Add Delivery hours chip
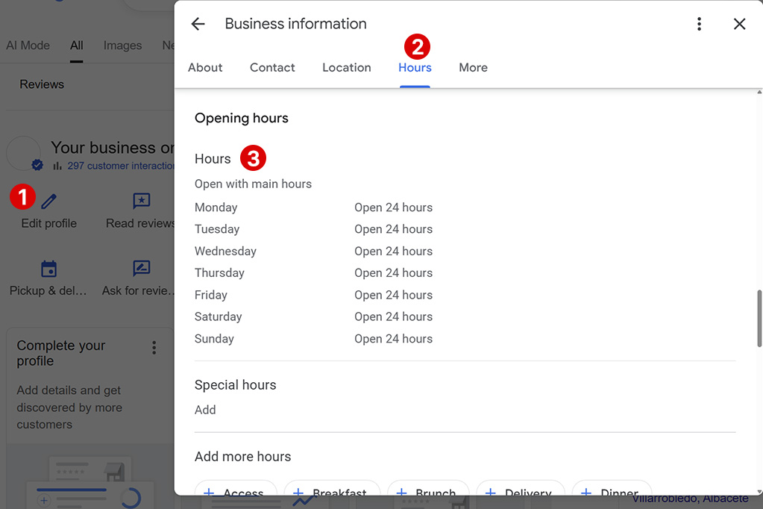This screenshot has width=763, height=509. (521, 489)
